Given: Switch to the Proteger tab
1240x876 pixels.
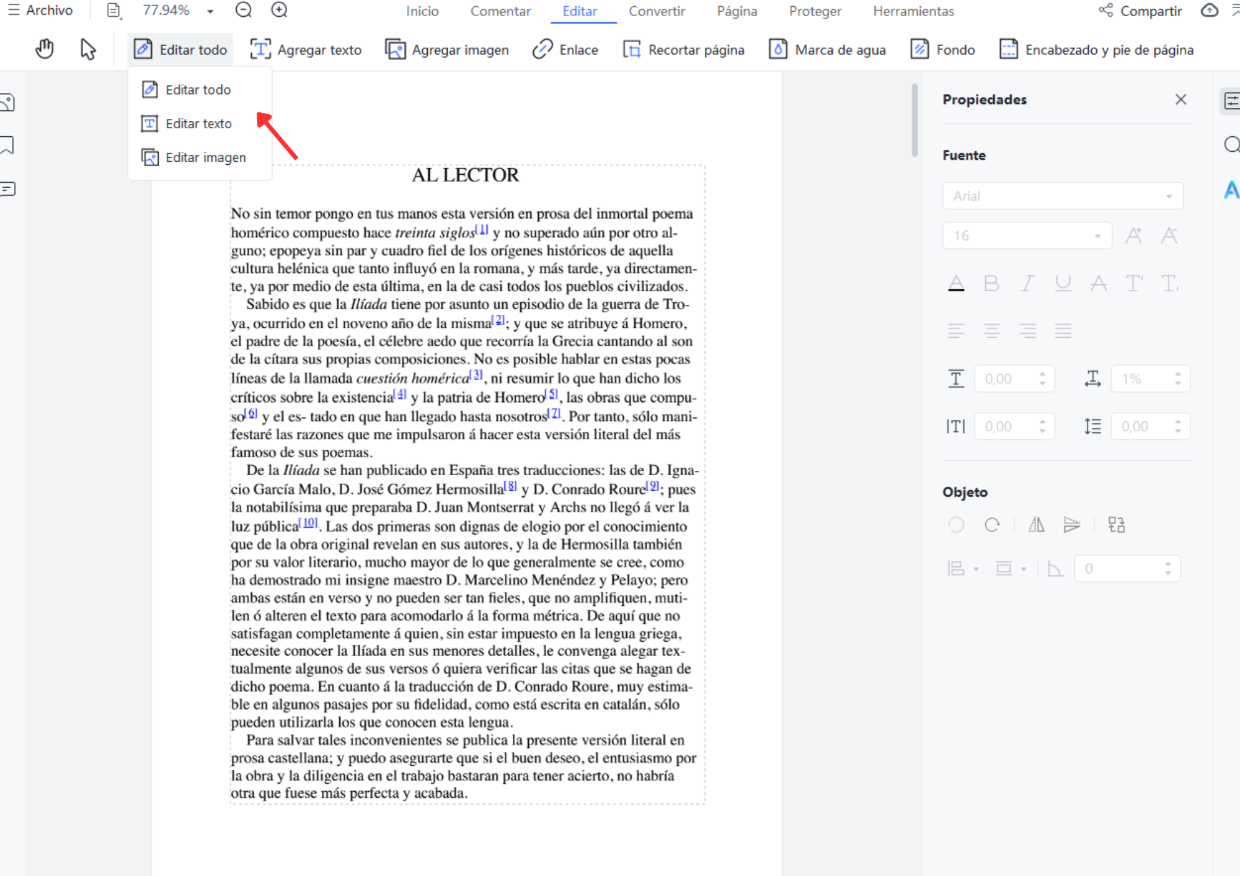Looking at the screenshot, I should point(815,11).
